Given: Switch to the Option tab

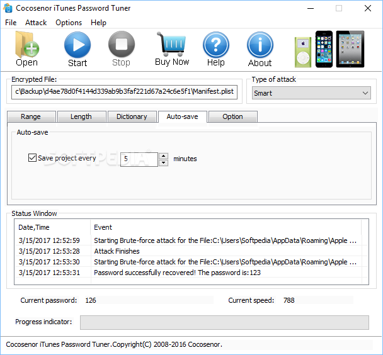Looking at the screenshot, I should [233, 116].
